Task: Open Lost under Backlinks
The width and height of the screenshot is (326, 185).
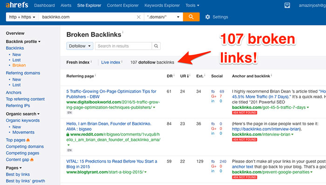Action: (16, 60)
